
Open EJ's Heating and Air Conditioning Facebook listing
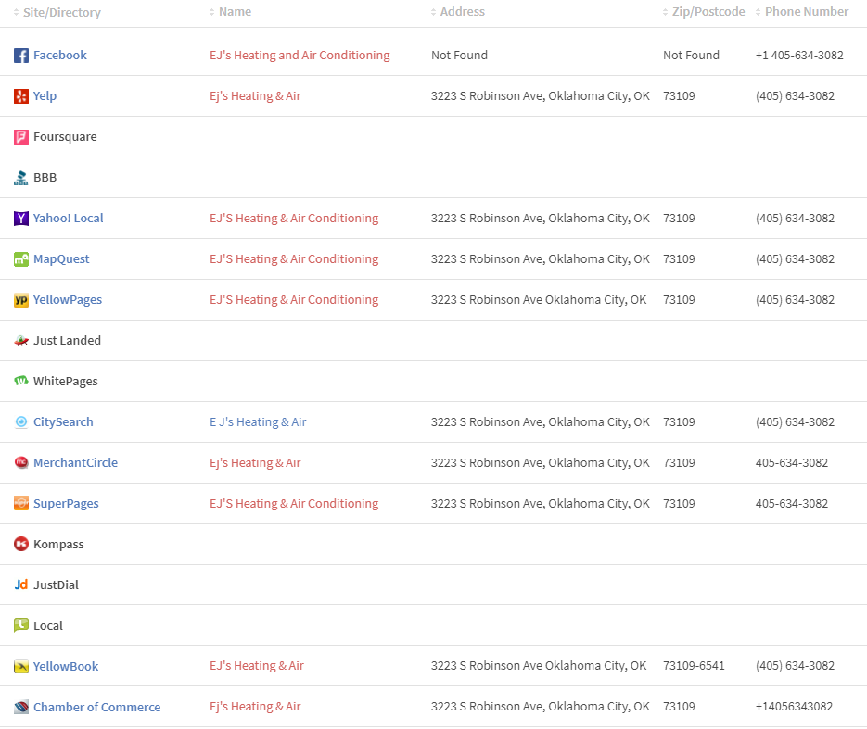(x=300, y=56)
